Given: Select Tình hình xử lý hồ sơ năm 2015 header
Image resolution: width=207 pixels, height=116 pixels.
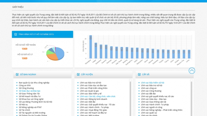Looking at the screenshot, I should [x=42, y=34].
